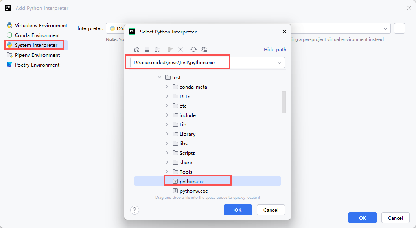Image resolution: width=416 pixels, height=228 pixels.
Task: Refresh the file tree icon
Action: click(x=193, y=50)
